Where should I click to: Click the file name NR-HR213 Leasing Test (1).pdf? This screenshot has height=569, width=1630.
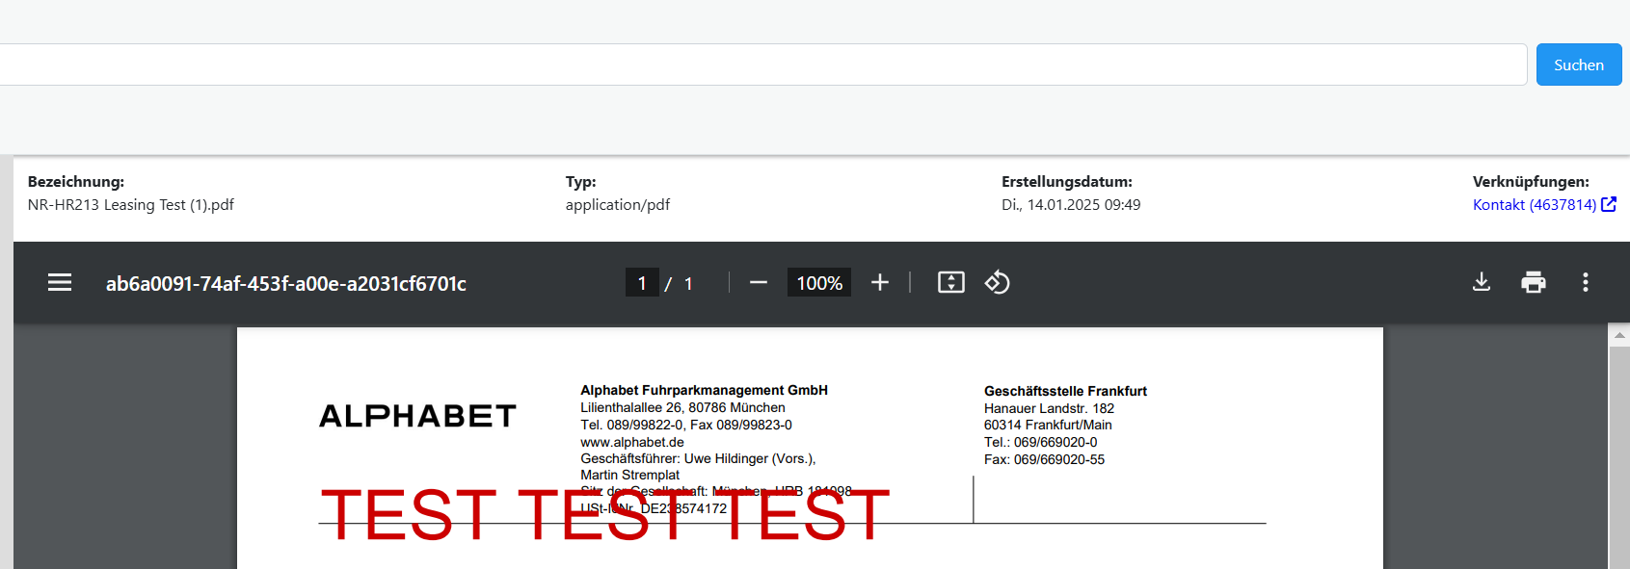pyautogui.click(x=131, y=204)
